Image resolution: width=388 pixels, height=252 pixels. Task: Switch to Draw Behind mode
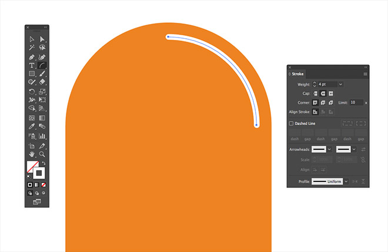tap(37, 193)
